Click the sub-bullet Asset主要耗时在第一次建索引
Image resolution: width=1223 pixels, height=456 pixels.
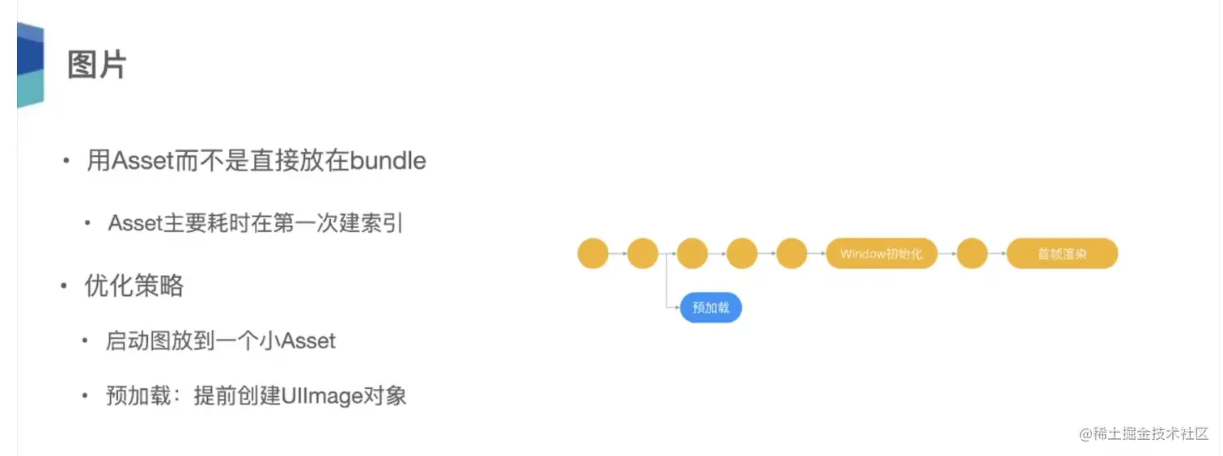(256, 223)
